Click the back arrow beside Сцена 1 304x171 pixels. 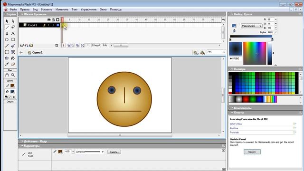[21, 53]
